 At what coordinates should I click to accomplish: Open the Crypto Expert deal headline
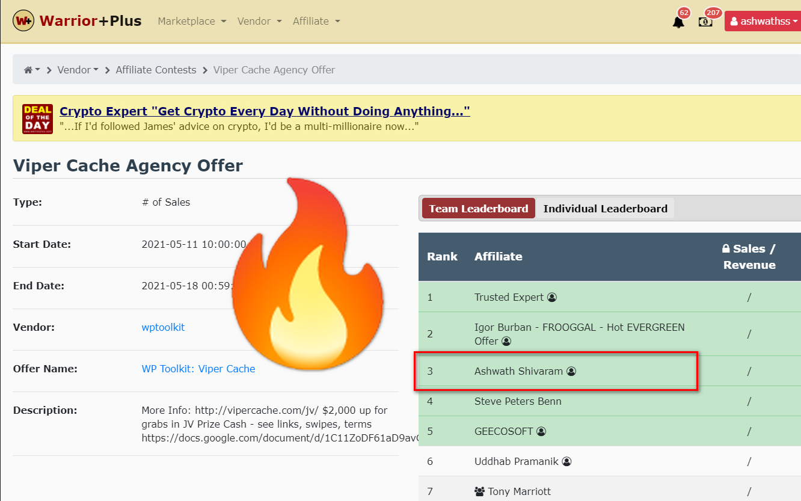tap(265, 111)
